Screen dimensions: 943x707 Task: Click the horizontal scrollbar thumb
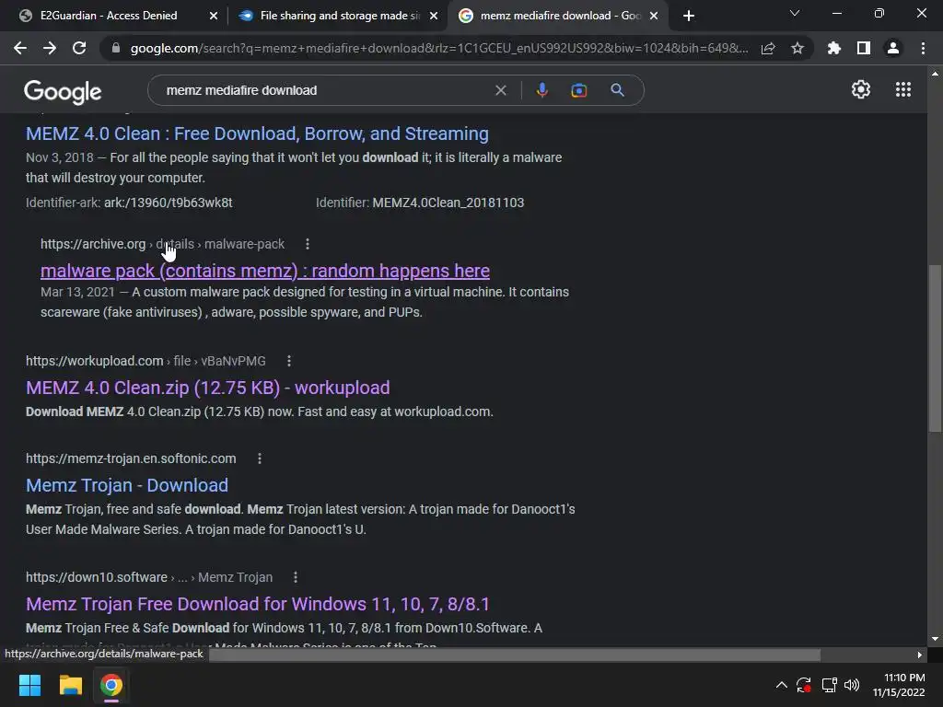pyautogui.click(x=515, y=655)
